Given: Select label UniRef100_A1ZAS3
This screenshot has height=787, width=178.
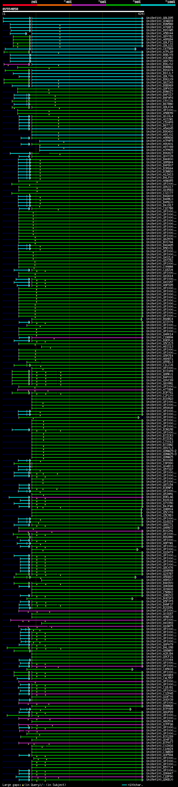Looking at the screenshot, I should pyautogui.click(x=159, y=174).
